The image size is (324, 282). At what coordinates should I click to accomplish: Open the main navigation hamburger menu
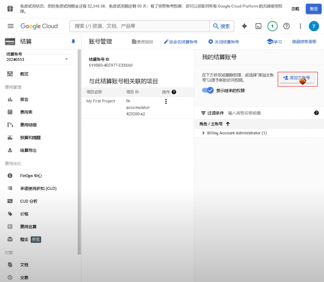pyautogui.click(x=11, y=26)
